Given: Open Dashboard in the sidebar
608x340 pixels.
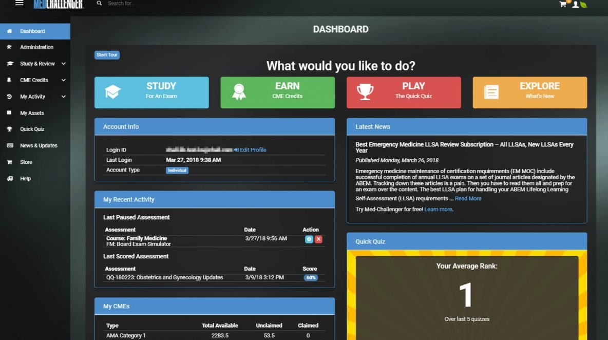Looking at the screenshot, I should (35, 31).
